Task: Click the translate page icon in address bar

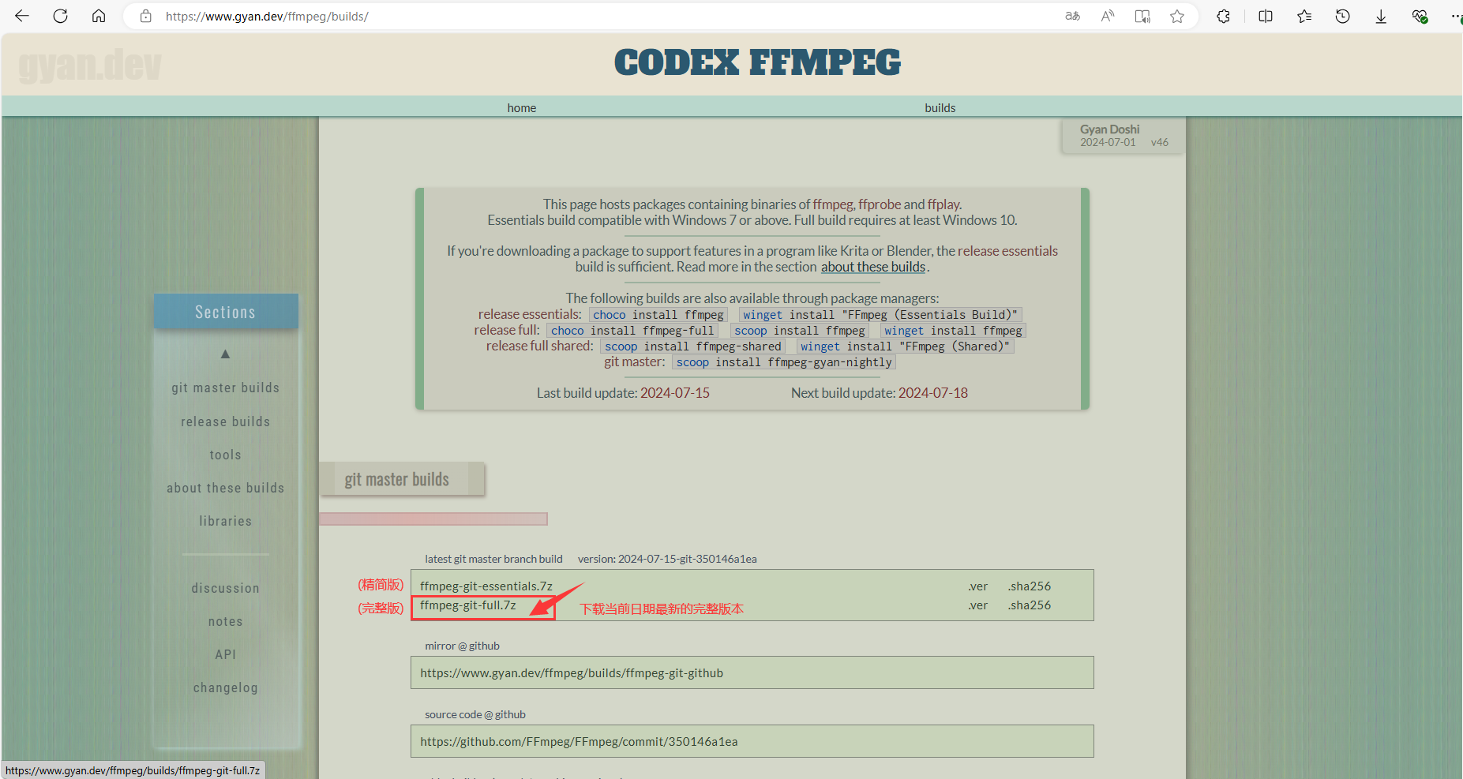Action: tap(1072, 16)
